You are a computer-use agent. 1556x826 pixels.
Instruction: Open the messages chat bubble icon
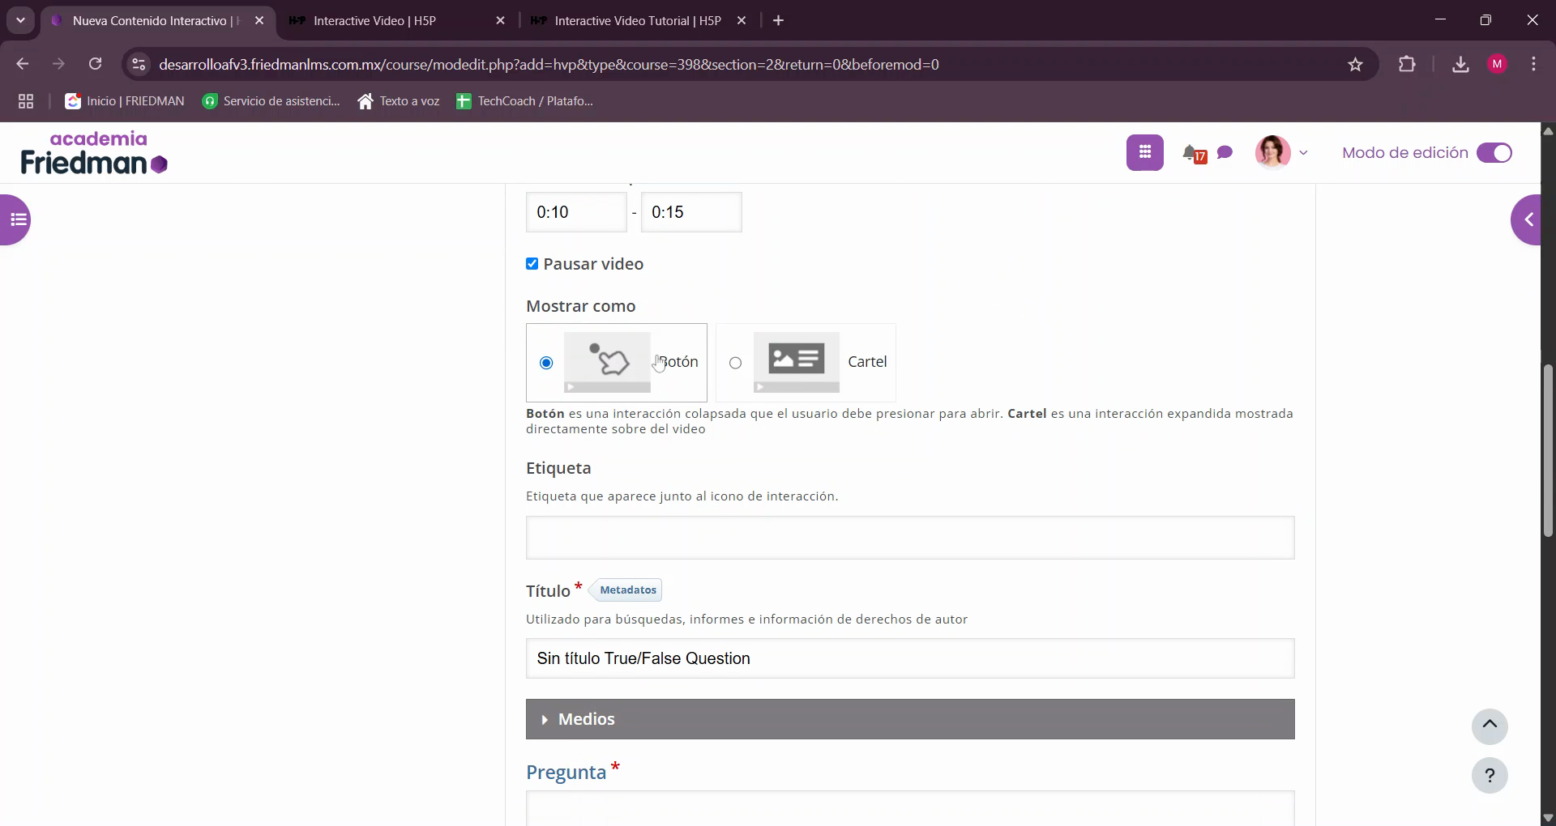tap(1225, 152)
